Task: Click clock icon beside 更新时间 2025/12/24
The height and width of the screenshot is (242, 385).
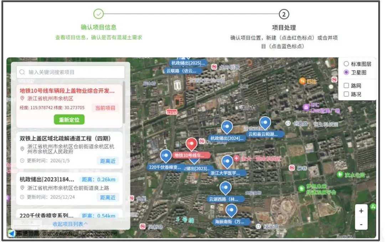Action: (22, 197)
